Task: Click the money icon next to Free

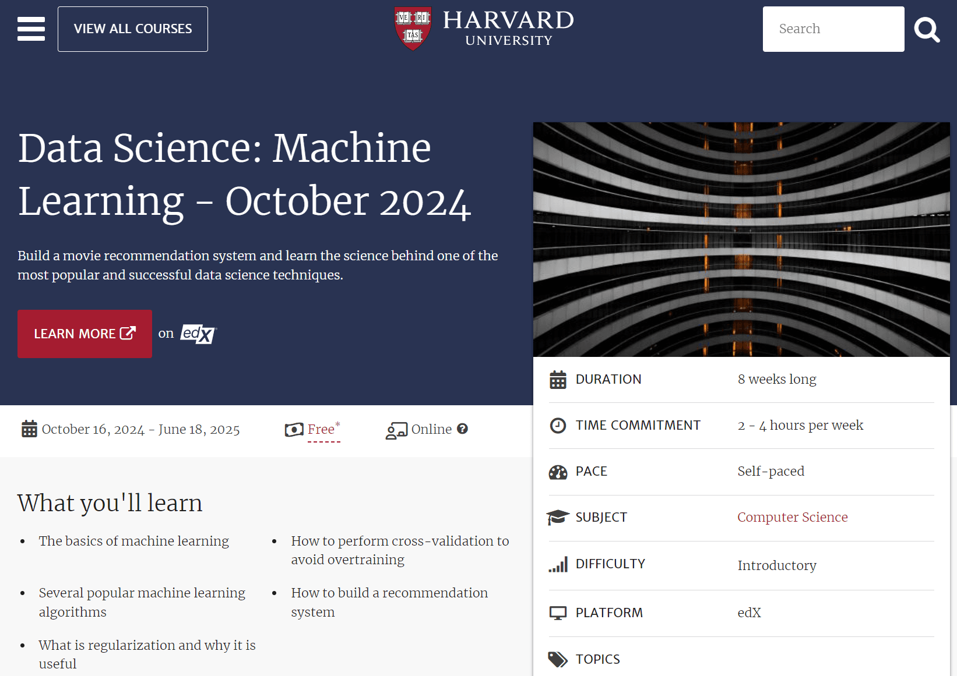Action: pos(294,429)
